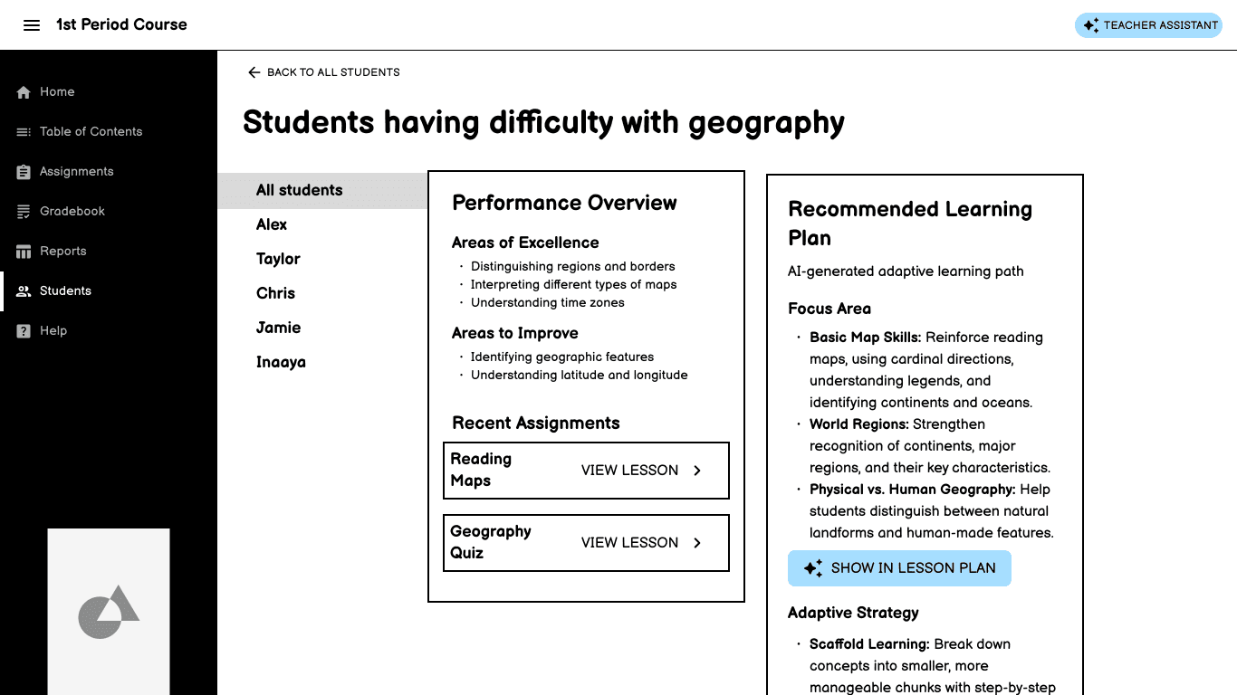Select the All students tab
Image resolution: width=1237 pixels, height=695 pixels.
tap(300, 190)
